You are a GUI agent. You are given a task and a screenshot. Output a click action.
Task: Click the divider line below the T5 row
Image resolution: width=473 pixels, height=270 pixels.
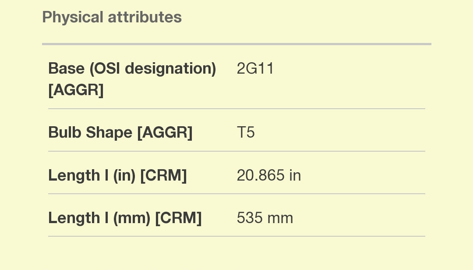pyautogui.click(x=236, y=151)
